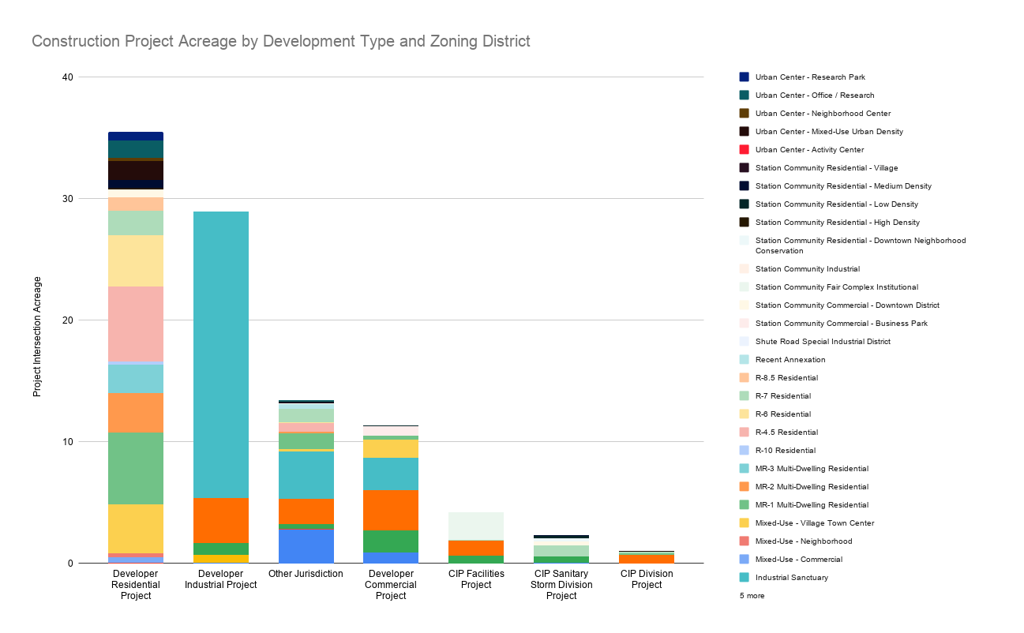Click the 'CIP Facilities Project' axis label
Viewport: 1024px width, 633px height.
pos(476,579)
